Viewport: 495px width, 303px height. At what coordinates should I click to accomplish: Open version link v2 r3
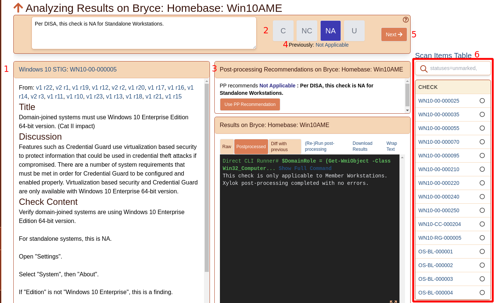pyautogui.click(x=37, y=96)
